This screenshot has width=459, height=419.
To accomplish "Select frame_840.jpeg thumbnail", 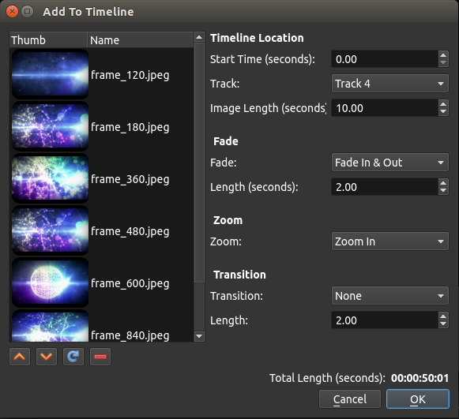I will tap(50, 326).
